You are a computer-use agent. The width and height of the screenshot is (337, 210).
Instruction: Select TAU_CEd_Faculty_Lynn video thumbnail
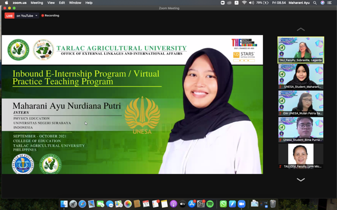click(x=301, y=156)
